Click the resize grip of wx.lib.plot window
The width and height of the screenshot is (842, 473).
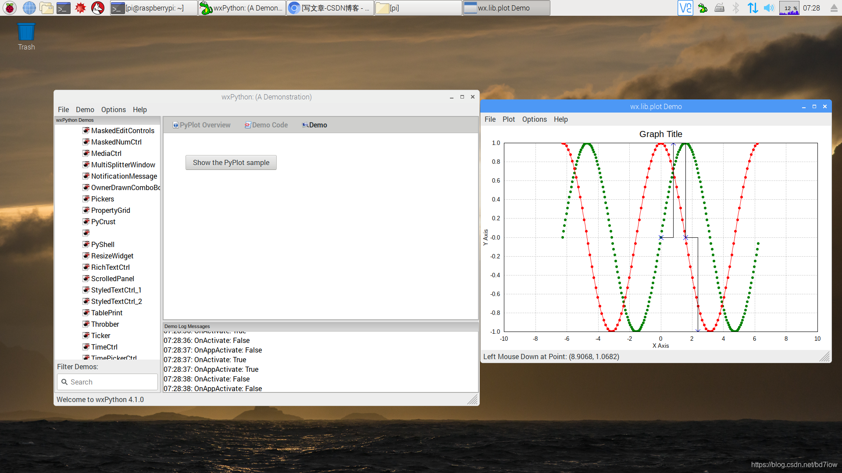tap(824, 357)
